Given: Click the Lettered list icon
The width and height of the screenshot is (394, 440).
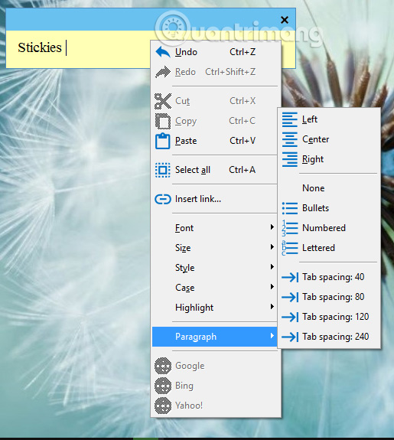Looking at the screenshot, I should [290, 248].
